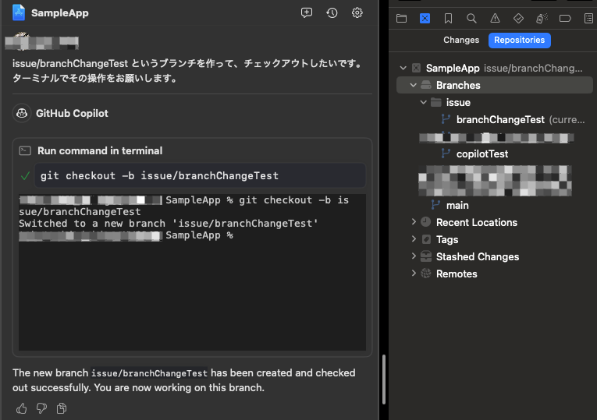Expand the Remotes group
This screenshot has width=597, height=420.
[x=414, y=273]
